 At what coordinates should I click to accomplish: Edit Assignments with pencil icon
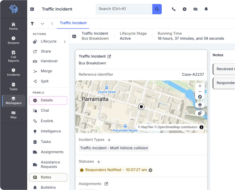(106, 184)
